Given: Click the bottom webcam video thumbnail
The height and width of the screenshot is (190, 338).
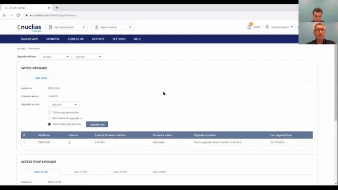Looking at the screenshot, I should coord(318,33).
